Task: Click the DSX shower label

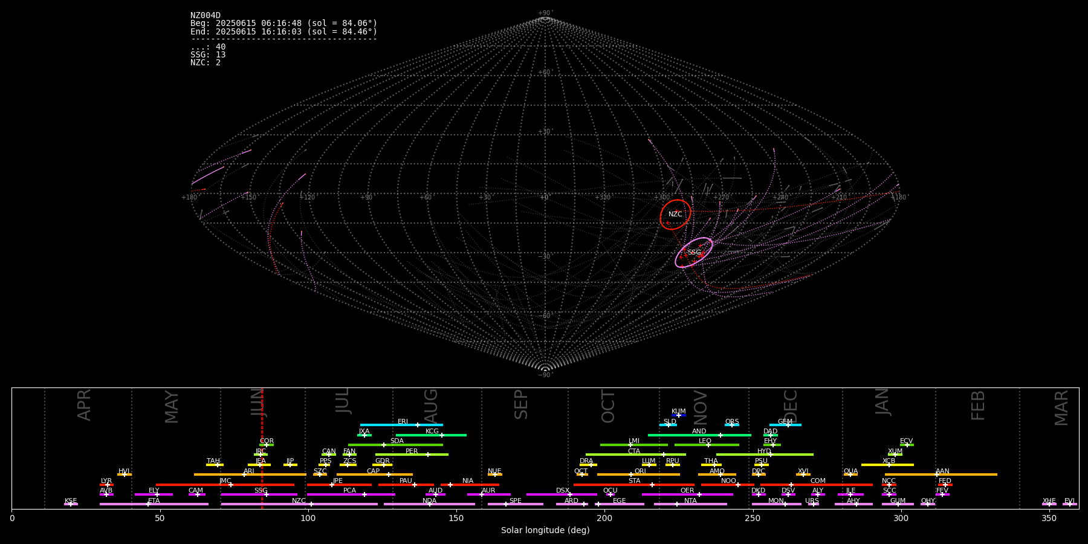Action: (x=563, y=491)
